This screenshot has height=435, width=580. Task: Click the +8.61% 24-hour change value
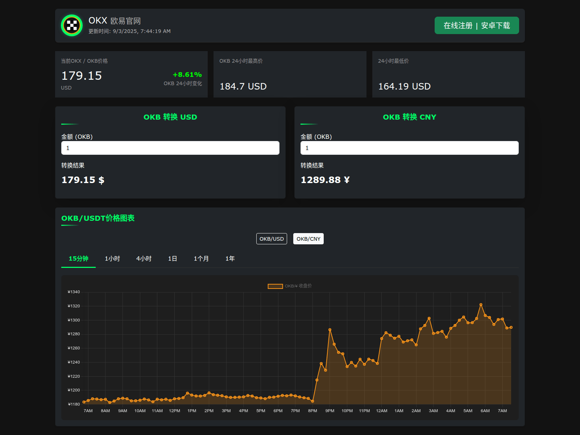click(187, 75)
